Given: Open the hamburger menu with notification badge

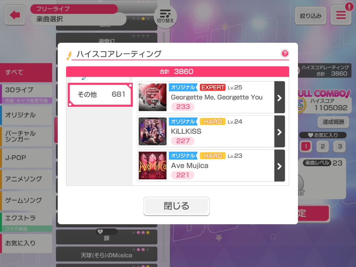Looking at the screenshot, I should click(341, 15).
